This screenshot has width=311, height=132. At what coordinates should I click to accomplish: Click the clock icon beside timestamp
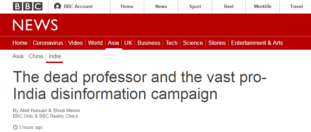pyautogui.click(x=15, y=127)
